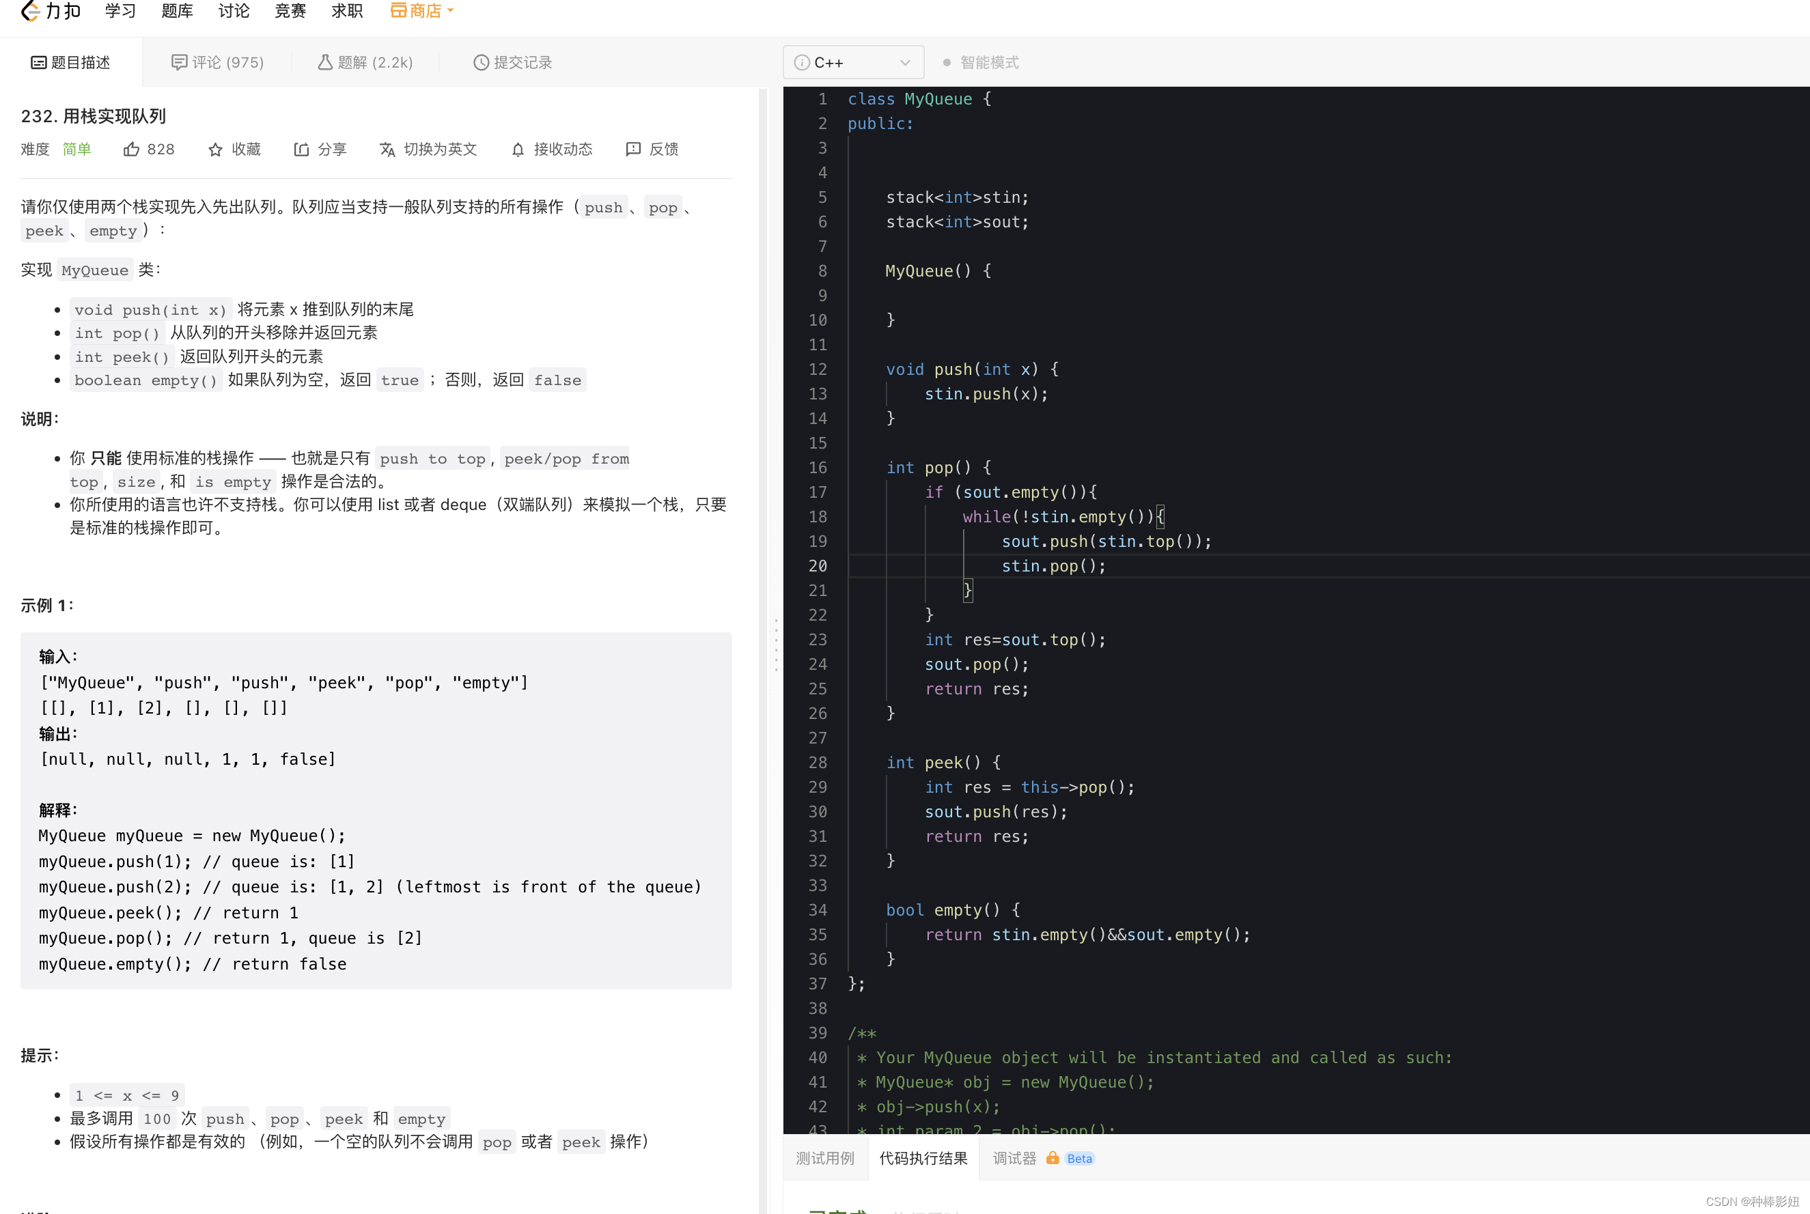1810x1214 pixels.
Task: Click the 切换为英文 translate icon
Action: point(387,150)
